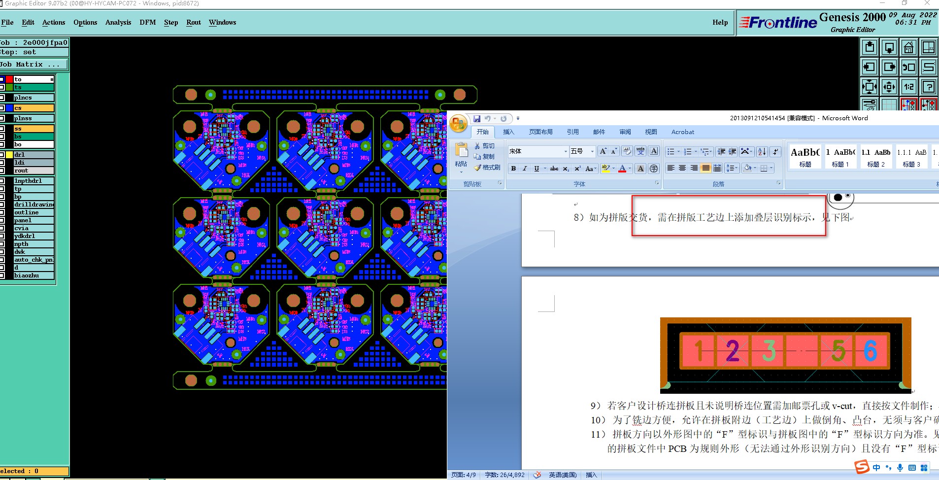Toggle checkbox for layer 'rout'
The width and height of the screenshot is (939, 480).
pos(2,171)
